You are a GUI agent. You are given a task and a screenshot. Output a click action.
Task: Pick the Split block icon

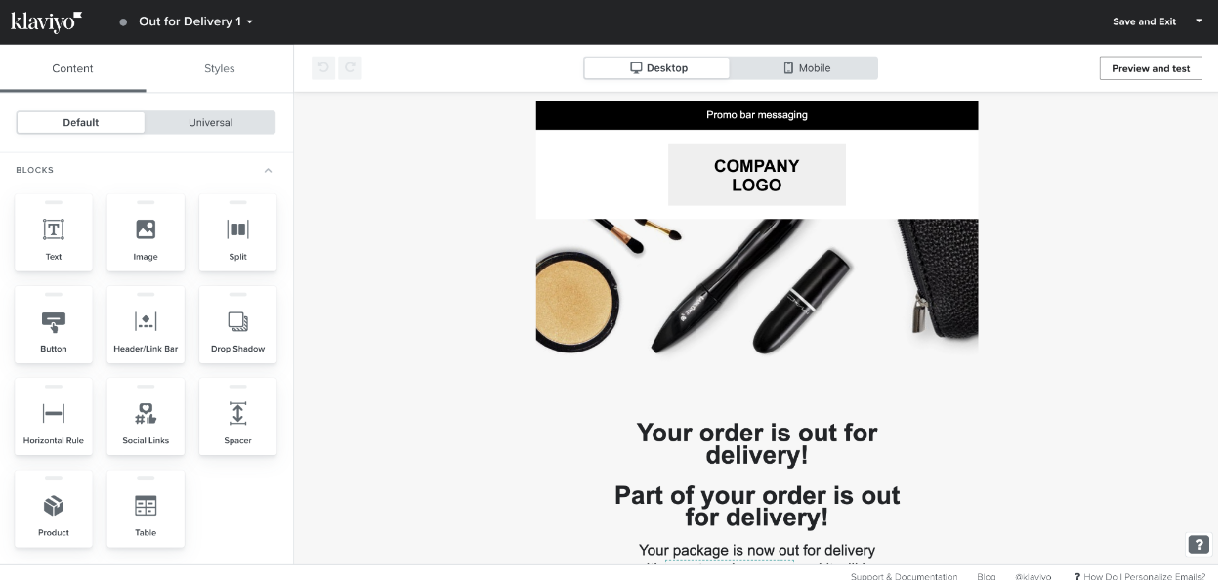[237, 229]
